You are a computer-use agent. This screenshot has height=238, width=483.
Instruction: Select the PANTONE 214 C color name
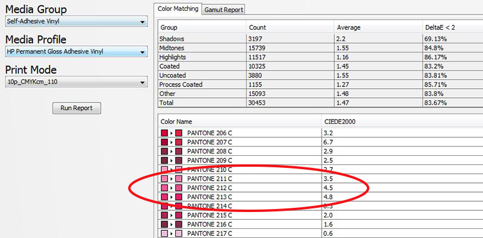coord(210,205)
